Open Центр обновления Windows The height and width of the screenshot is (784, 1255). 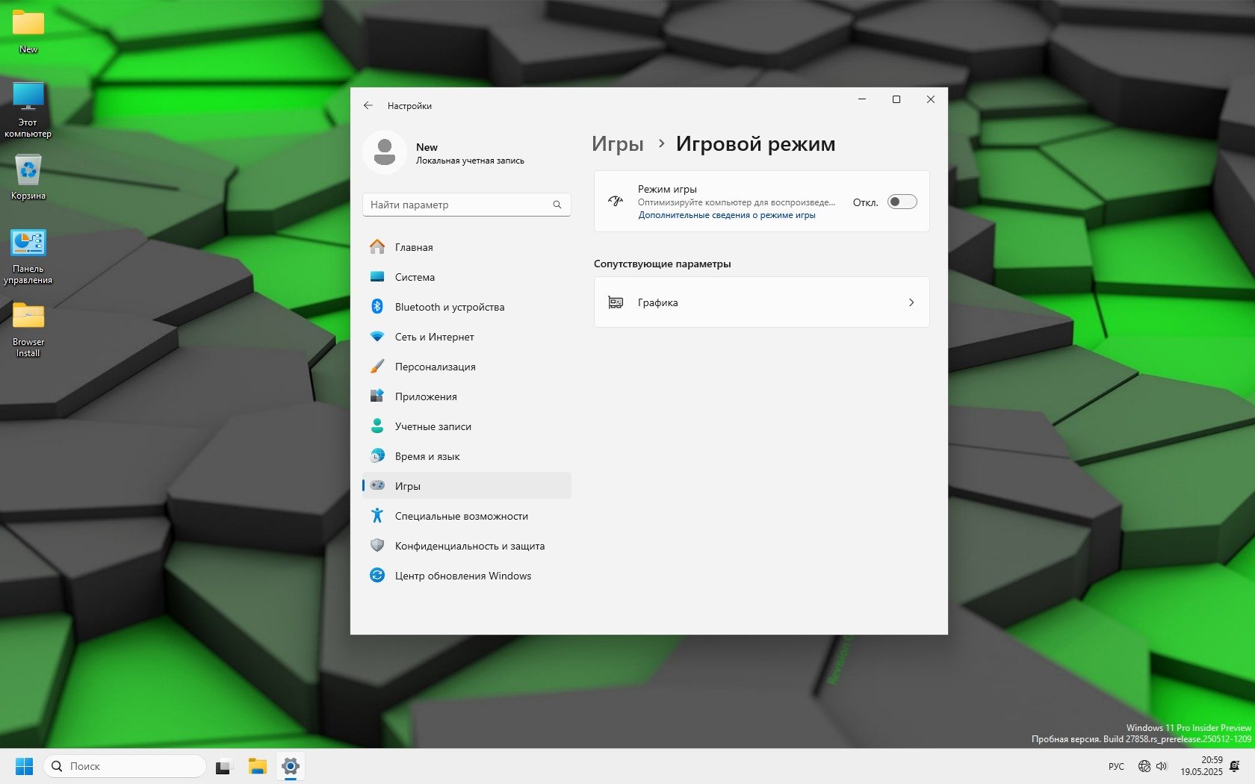click(462, 576)
